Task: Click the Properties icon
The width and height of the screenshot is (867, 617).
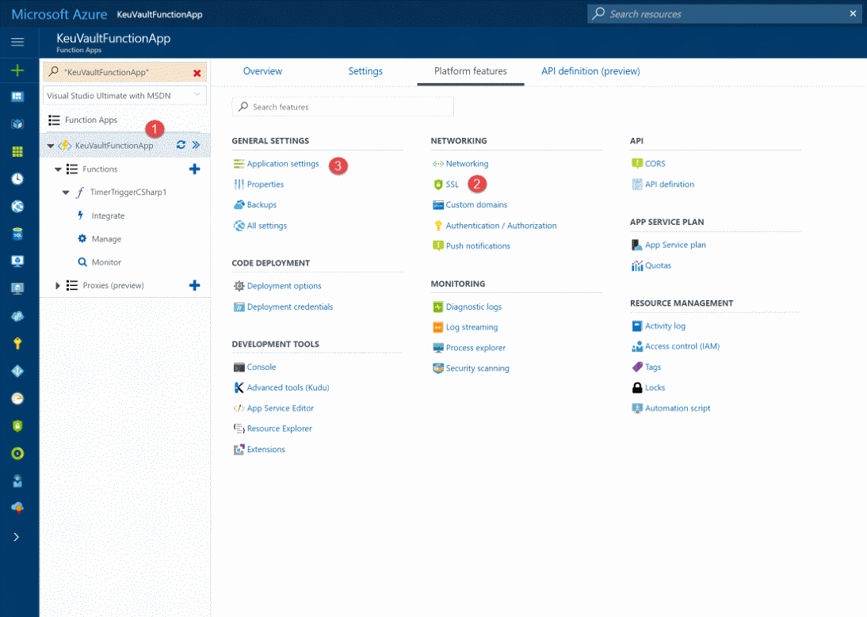Action: 239,184
